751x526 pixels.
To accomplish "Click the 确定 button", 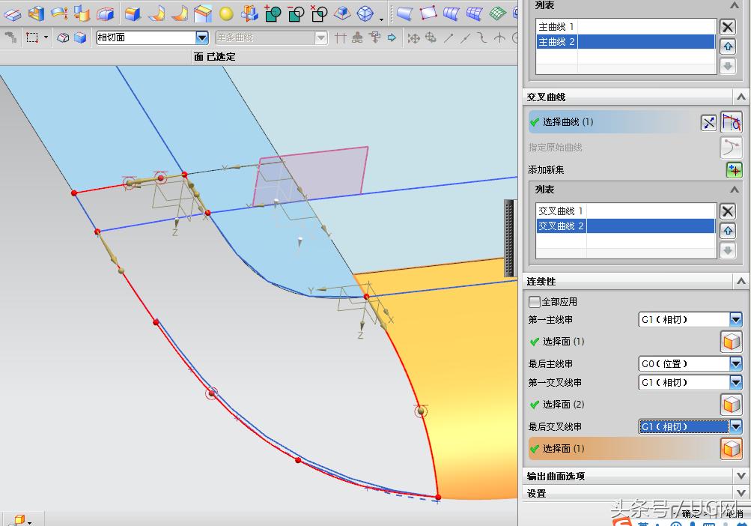I will point(690,514).
